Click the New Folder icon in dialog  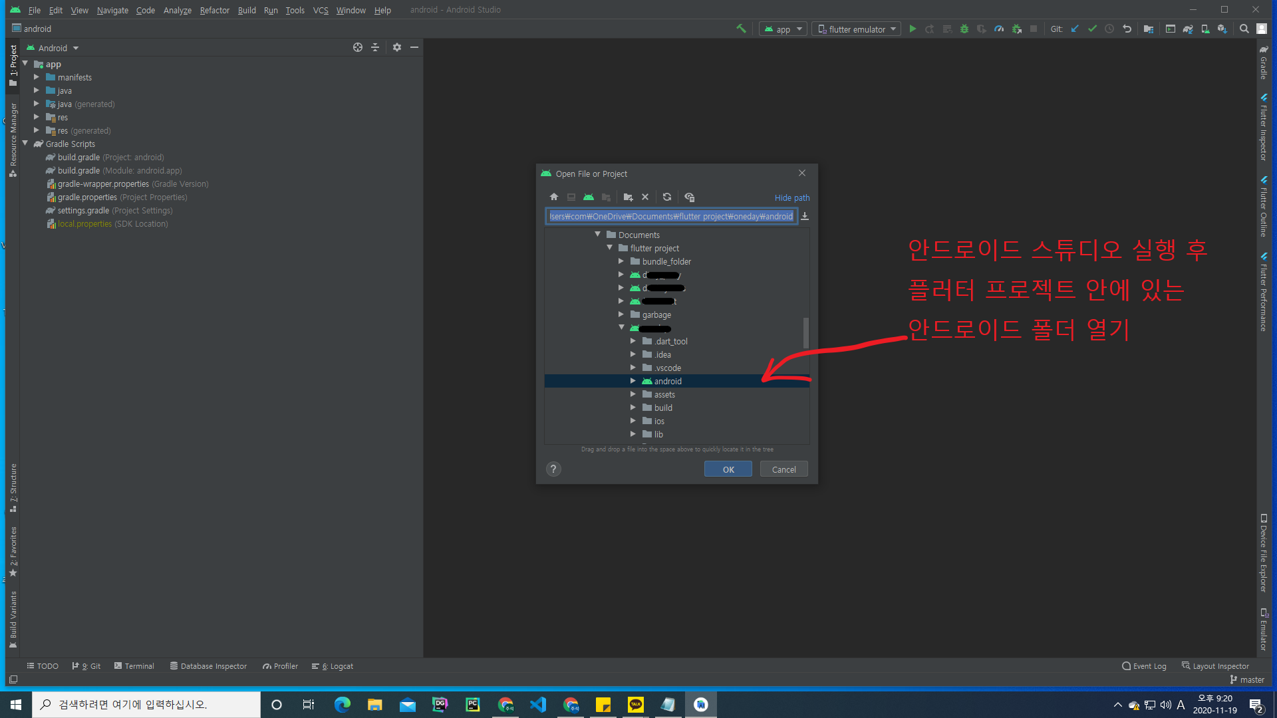(628, 197)
